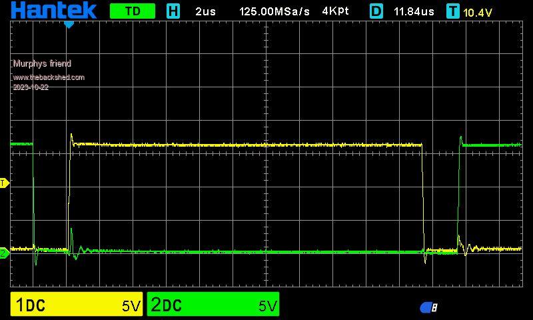Click the Murphys friend text label

pyautogui.click(x=42, y=64)
